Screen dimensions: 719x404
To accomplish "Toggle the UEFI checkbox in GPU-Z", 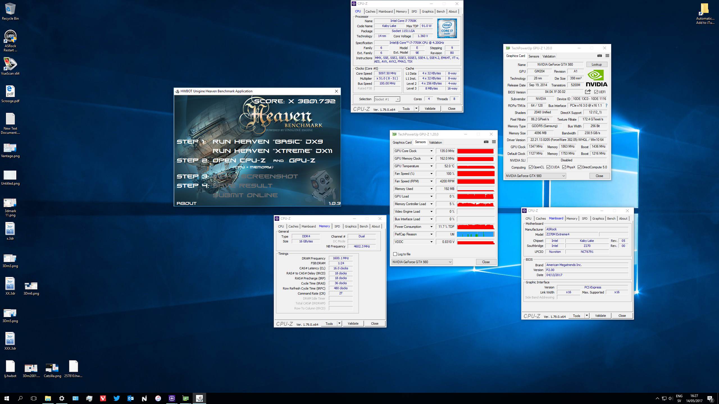I will pyautogui.click(x=596, y=92).
